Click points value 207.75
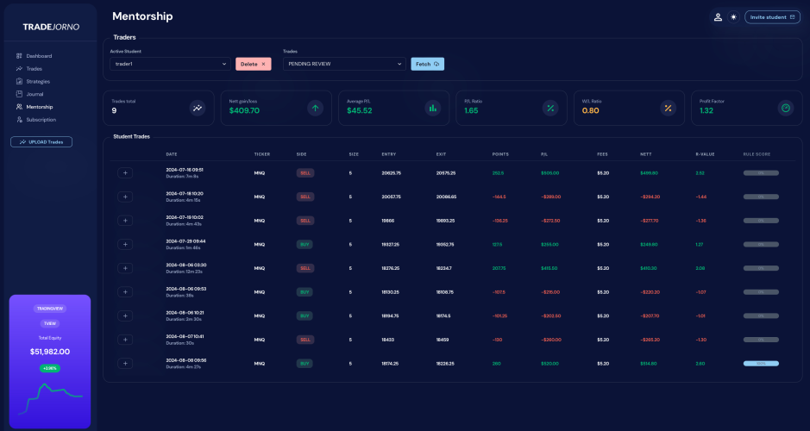This screenshot has height=431, width=810. pyautogui.click(x=499, y=268)
